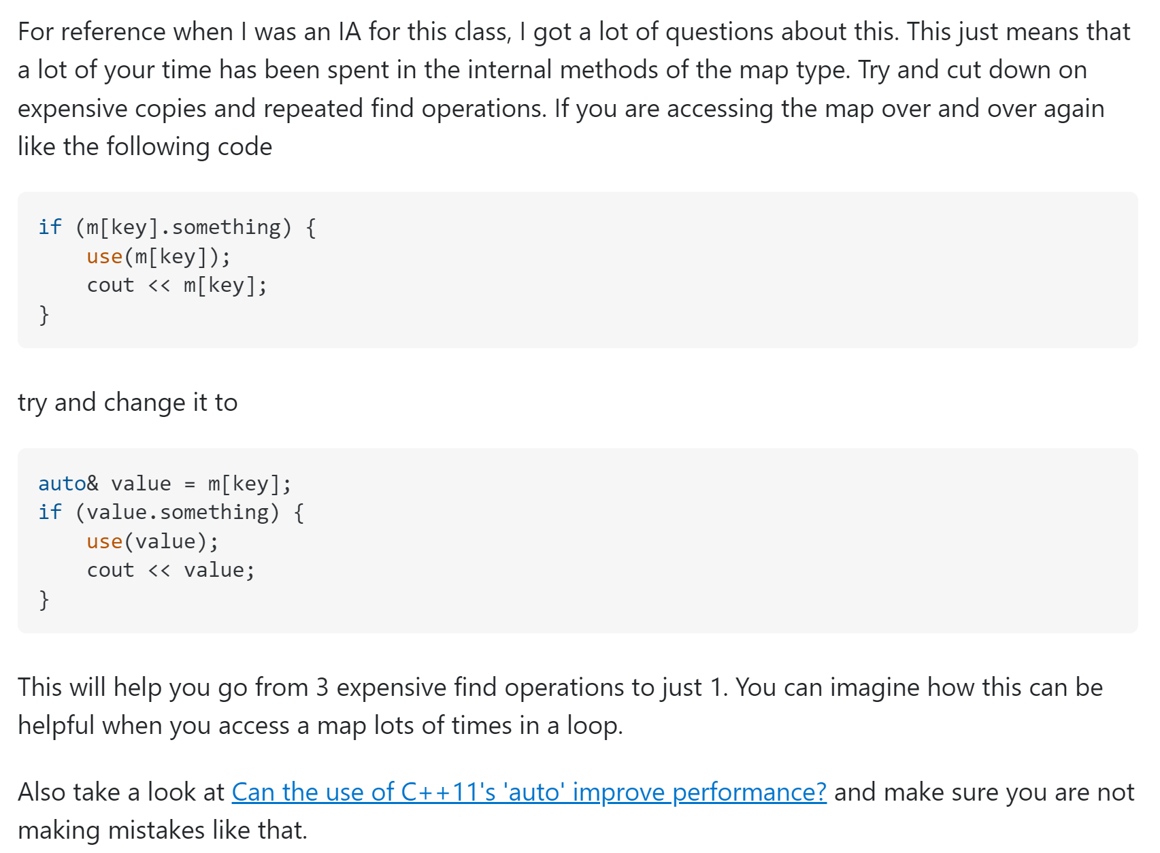Image resolution: width=1160 pixels, height=853 pixels.
Task: Click the closing brace of second code block
Action: 44,599
